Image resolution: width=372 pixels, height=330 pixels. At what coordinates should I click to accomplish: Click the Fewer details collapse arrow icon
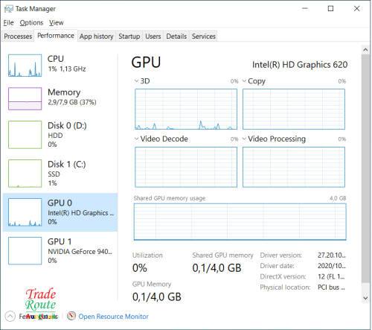[10, 317]
